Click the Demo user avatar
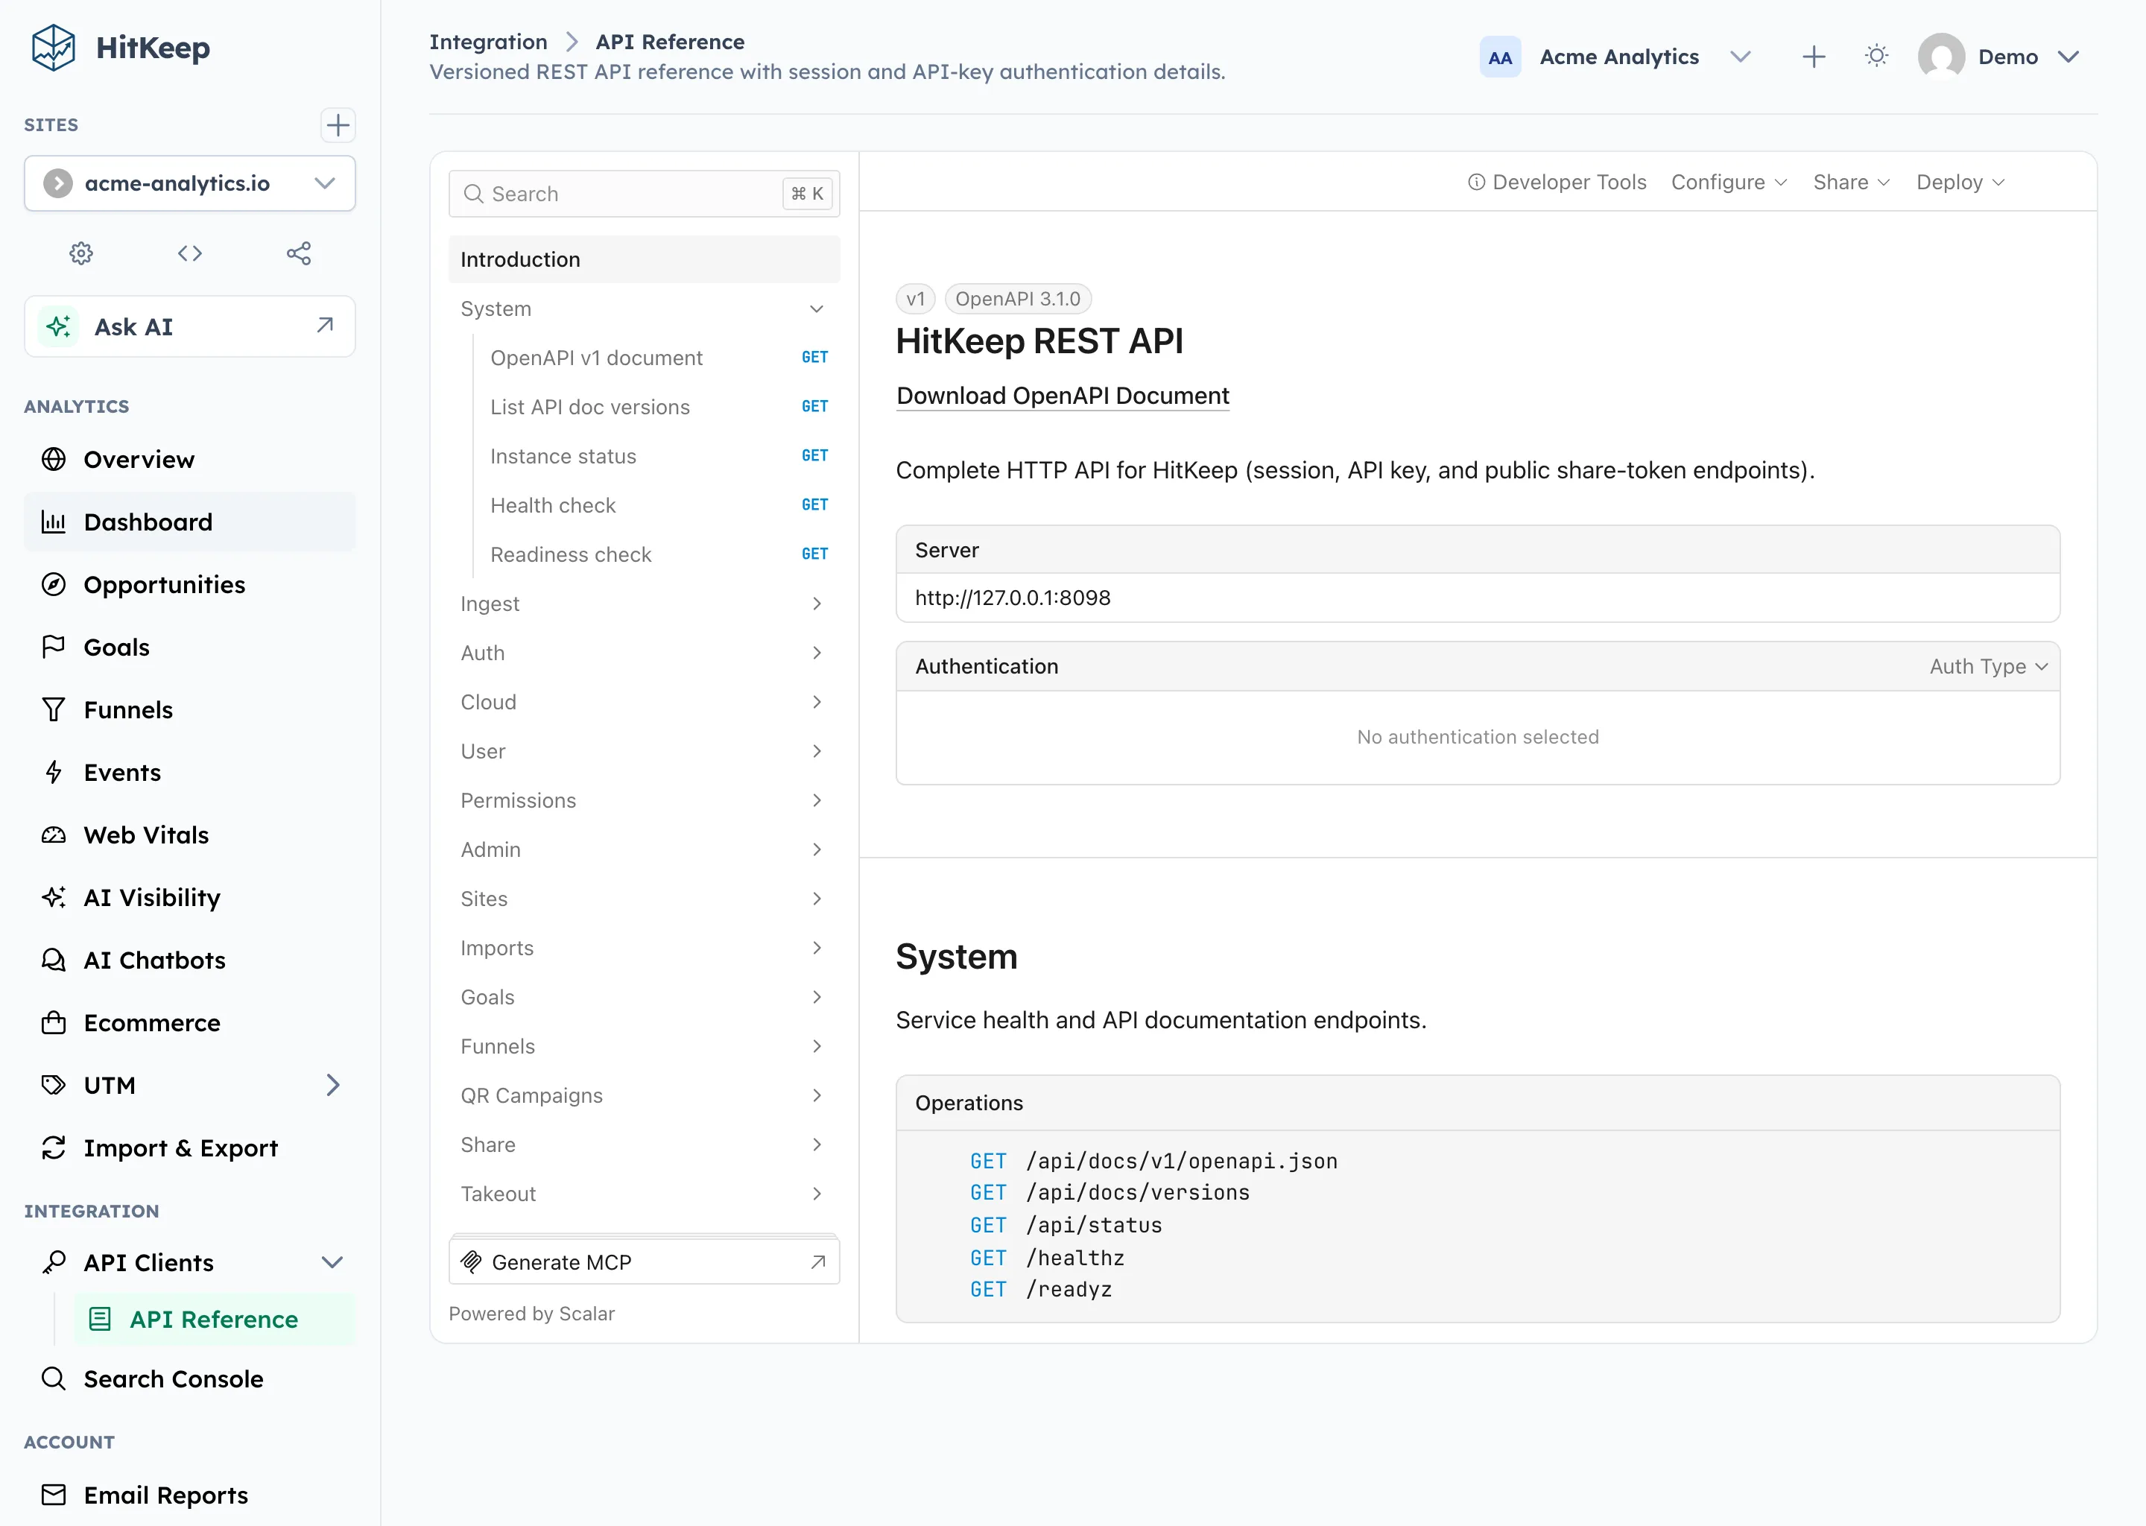This screenshot has width=2146, height=1526. tap(1941, 57)
